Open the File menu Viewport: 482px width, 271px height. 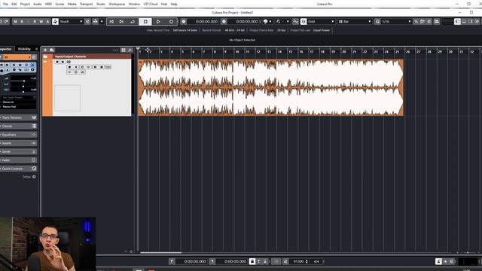5,4
